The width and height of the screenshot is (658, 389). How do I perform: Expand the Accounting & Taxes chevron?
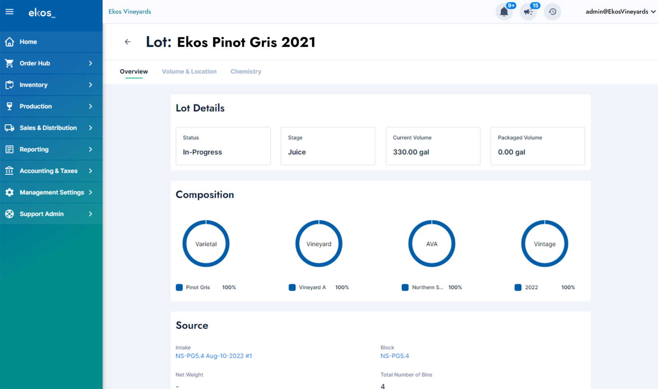[x=90, y=171]
